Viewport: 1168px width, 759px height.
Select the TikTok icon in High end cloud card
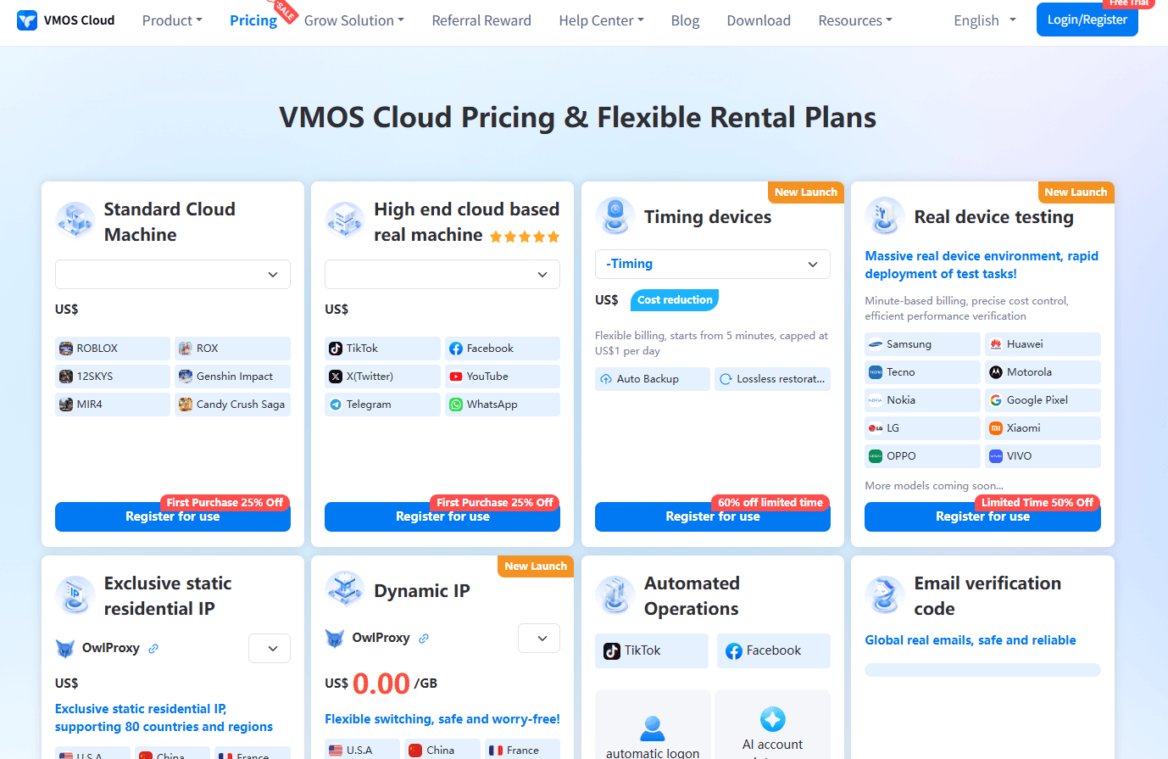(x=336, y=349)
